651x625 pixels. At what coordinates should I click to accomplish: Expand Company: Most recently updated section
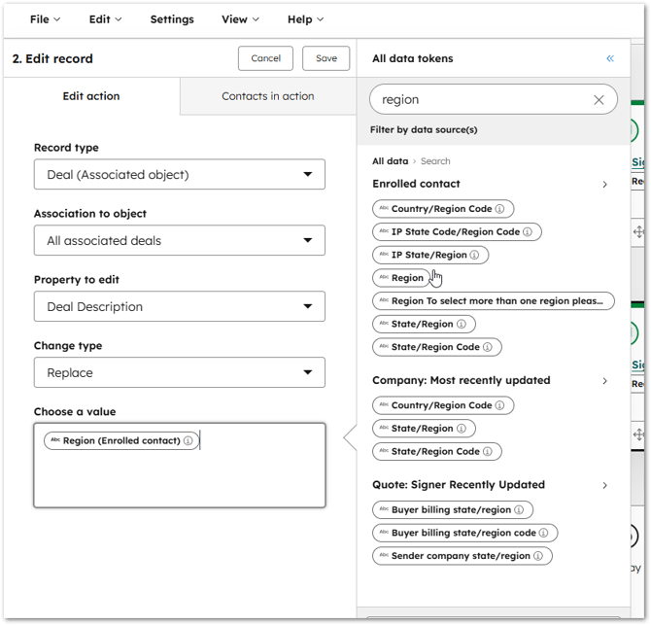click(x=604, y=381)
